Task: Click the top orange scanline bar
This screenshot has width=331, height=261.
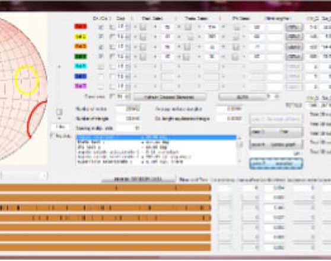Action: (105, 187)
